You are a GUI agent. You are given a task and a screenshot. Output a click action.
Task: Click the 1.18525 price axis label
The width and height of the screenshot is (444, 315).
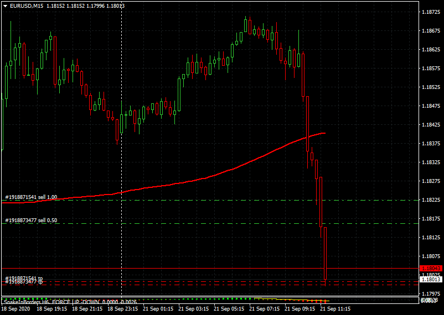point(431,87)
